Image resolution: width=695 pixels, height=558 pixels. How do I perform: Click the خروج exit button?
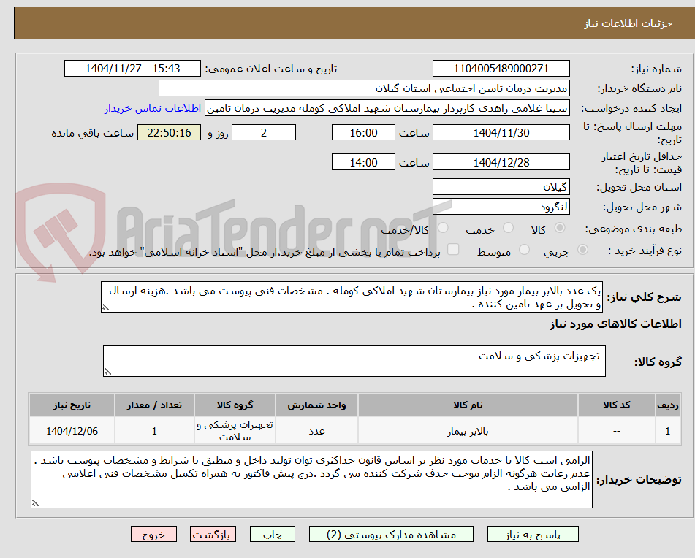click(153, 534)
